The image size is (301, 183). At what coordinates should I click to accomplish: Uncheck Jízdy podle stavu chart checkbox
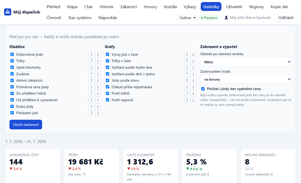click(x=107, y=80)
